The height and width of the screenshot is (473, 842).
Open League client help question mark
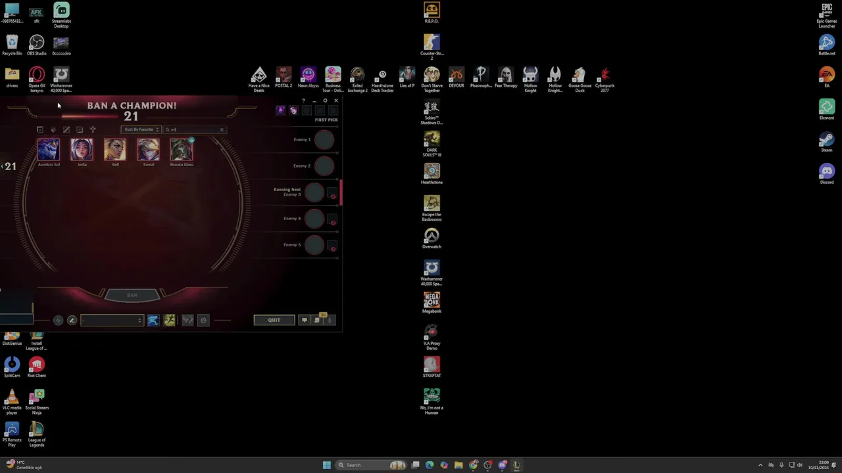click(303, 101)
